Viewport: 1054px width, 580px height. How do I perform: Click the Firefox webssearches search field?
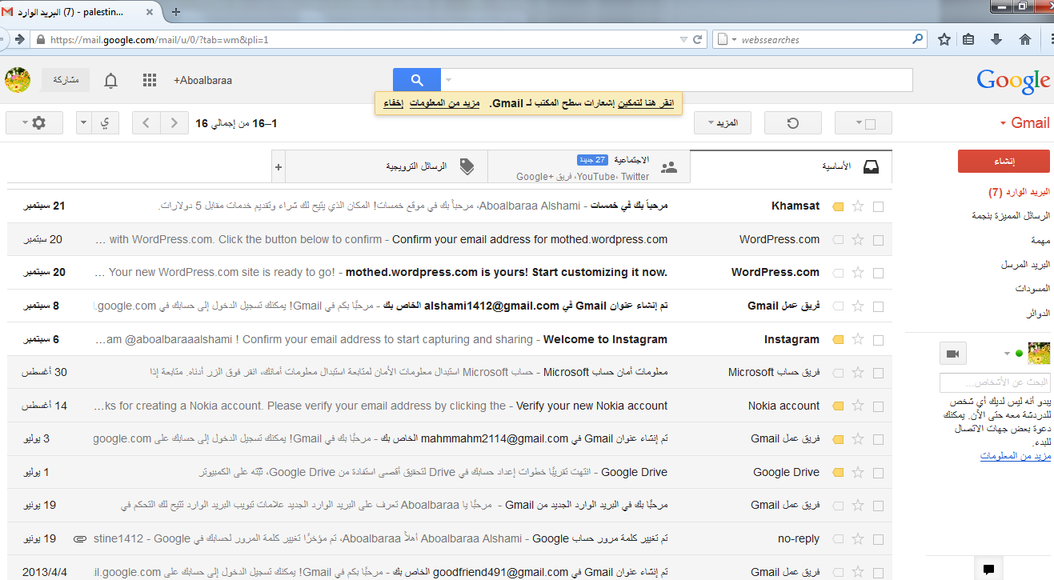click(820, 39)
